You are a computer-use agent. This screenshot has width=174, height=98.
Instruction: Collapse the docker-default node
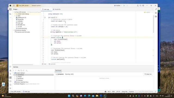[13, 73]
